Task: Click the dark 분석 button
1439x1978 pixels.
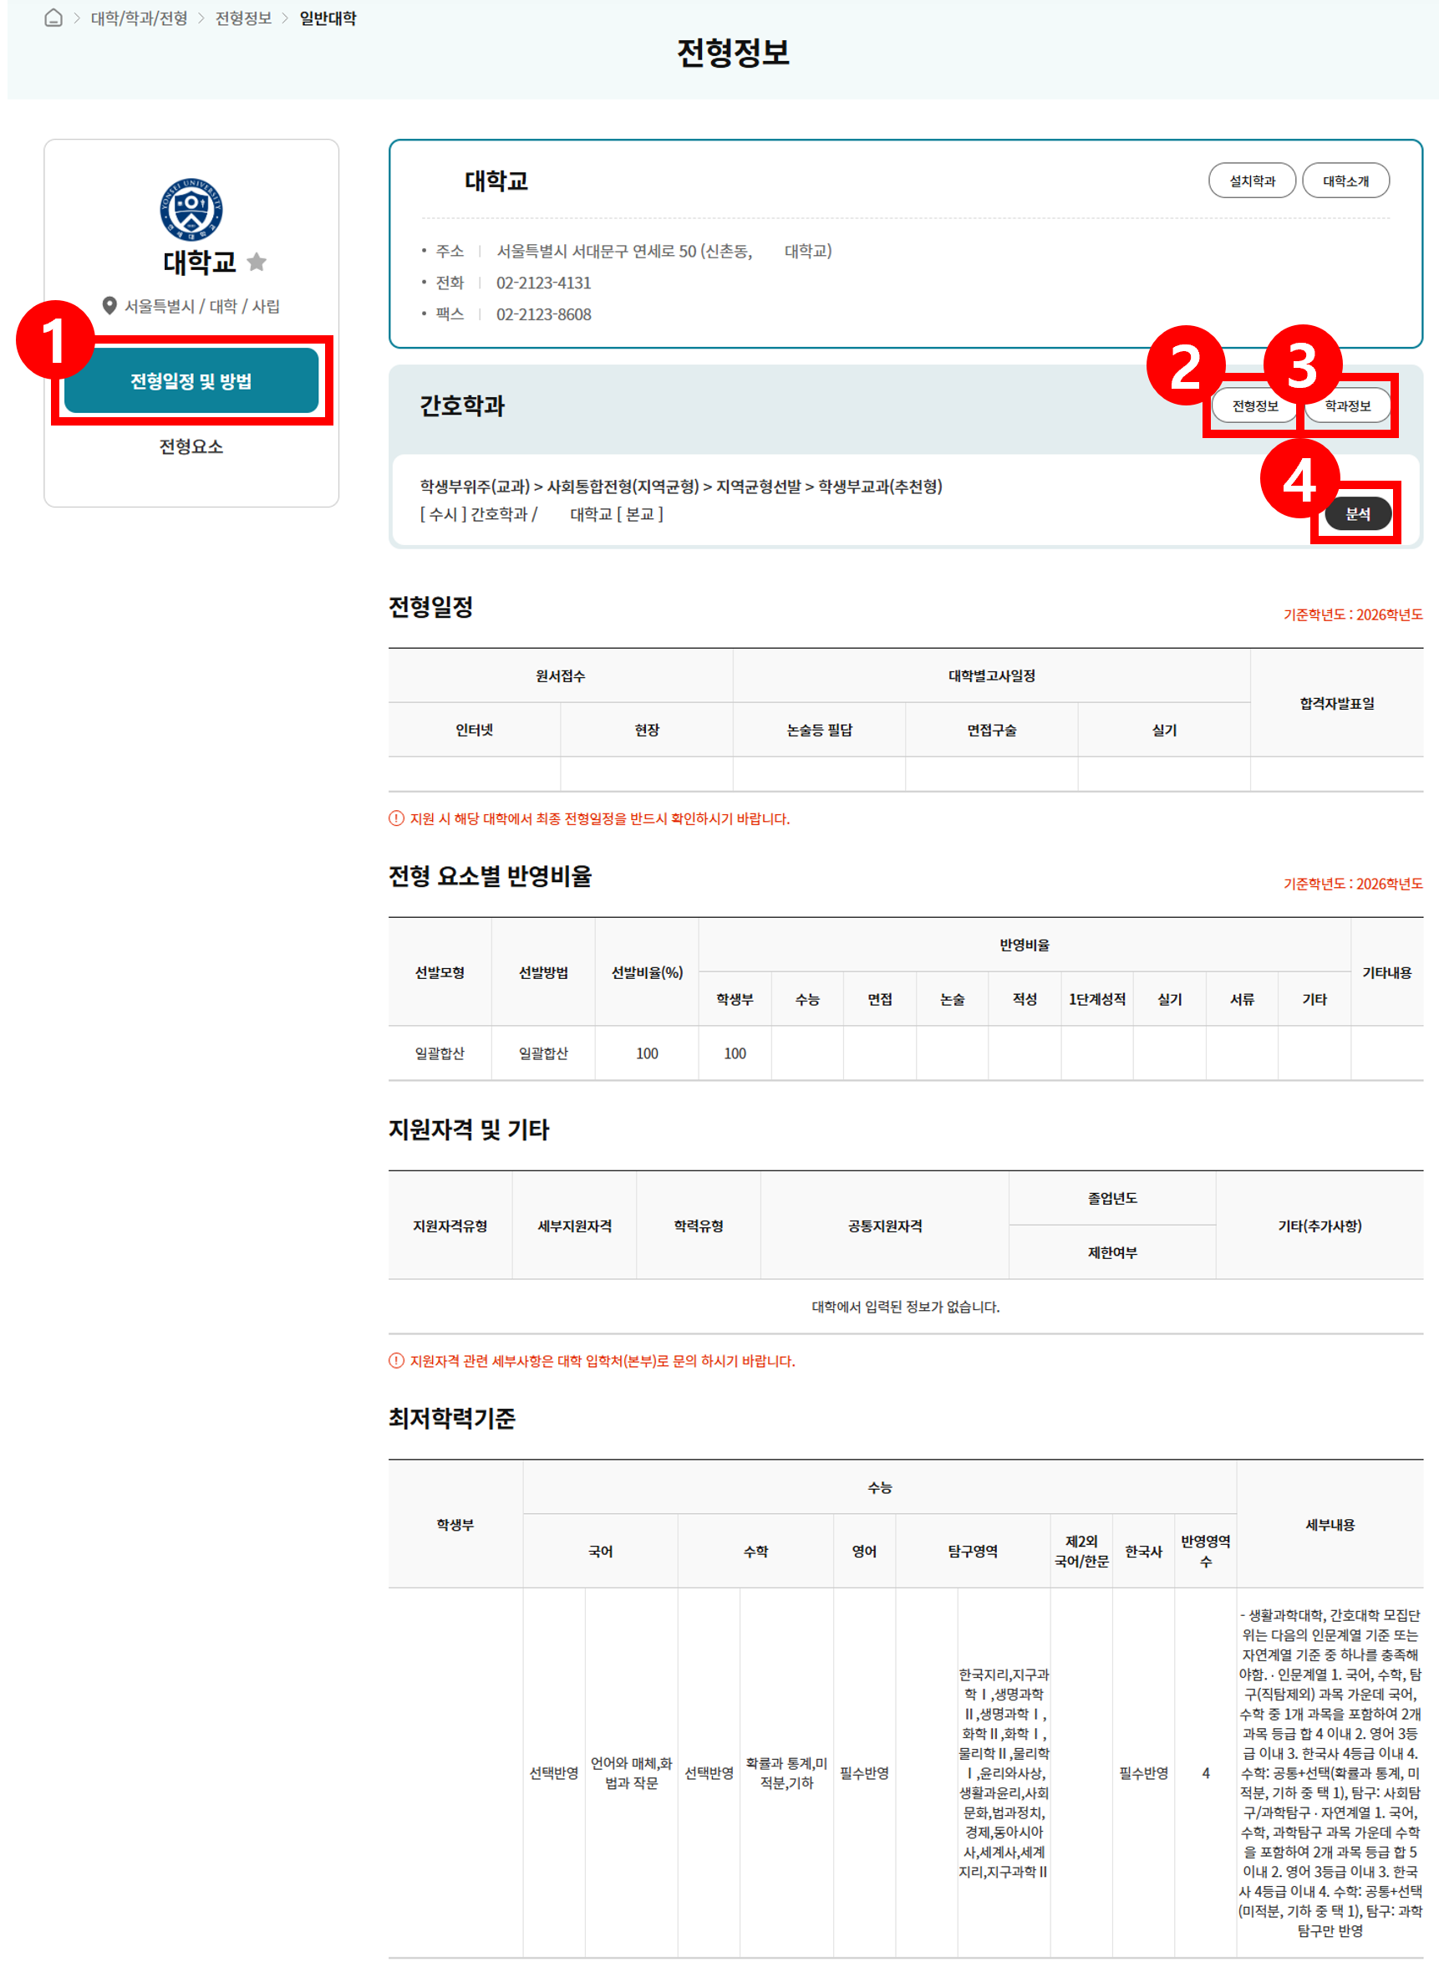Action: 1357,514
